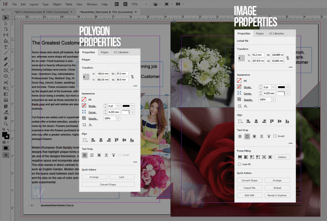Open corner shape dropdown in Image panel

pos(288,93)
